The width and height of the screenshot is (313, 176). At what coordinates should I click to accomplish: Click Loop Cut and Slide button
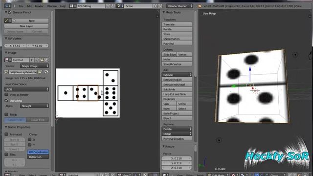[177, 94]
